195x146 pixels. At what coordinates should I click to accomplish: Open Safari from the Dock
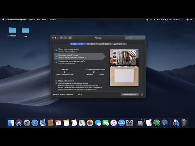35,123
